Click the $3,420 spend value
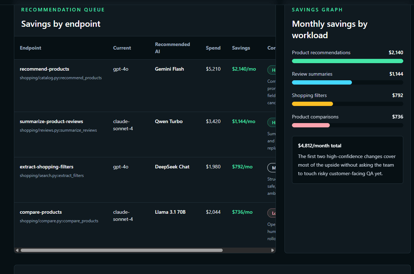This screenshot has width=414, height=274. pyautogui.click(x=213, y=121)
